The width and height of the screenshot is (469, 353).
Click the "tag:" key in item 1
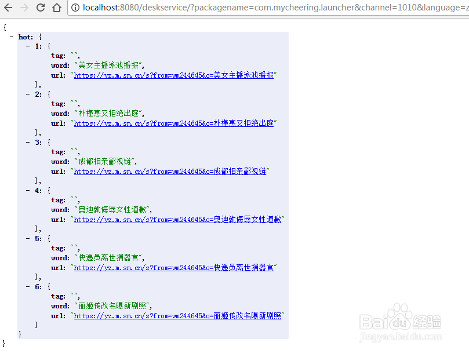point(58,56)
